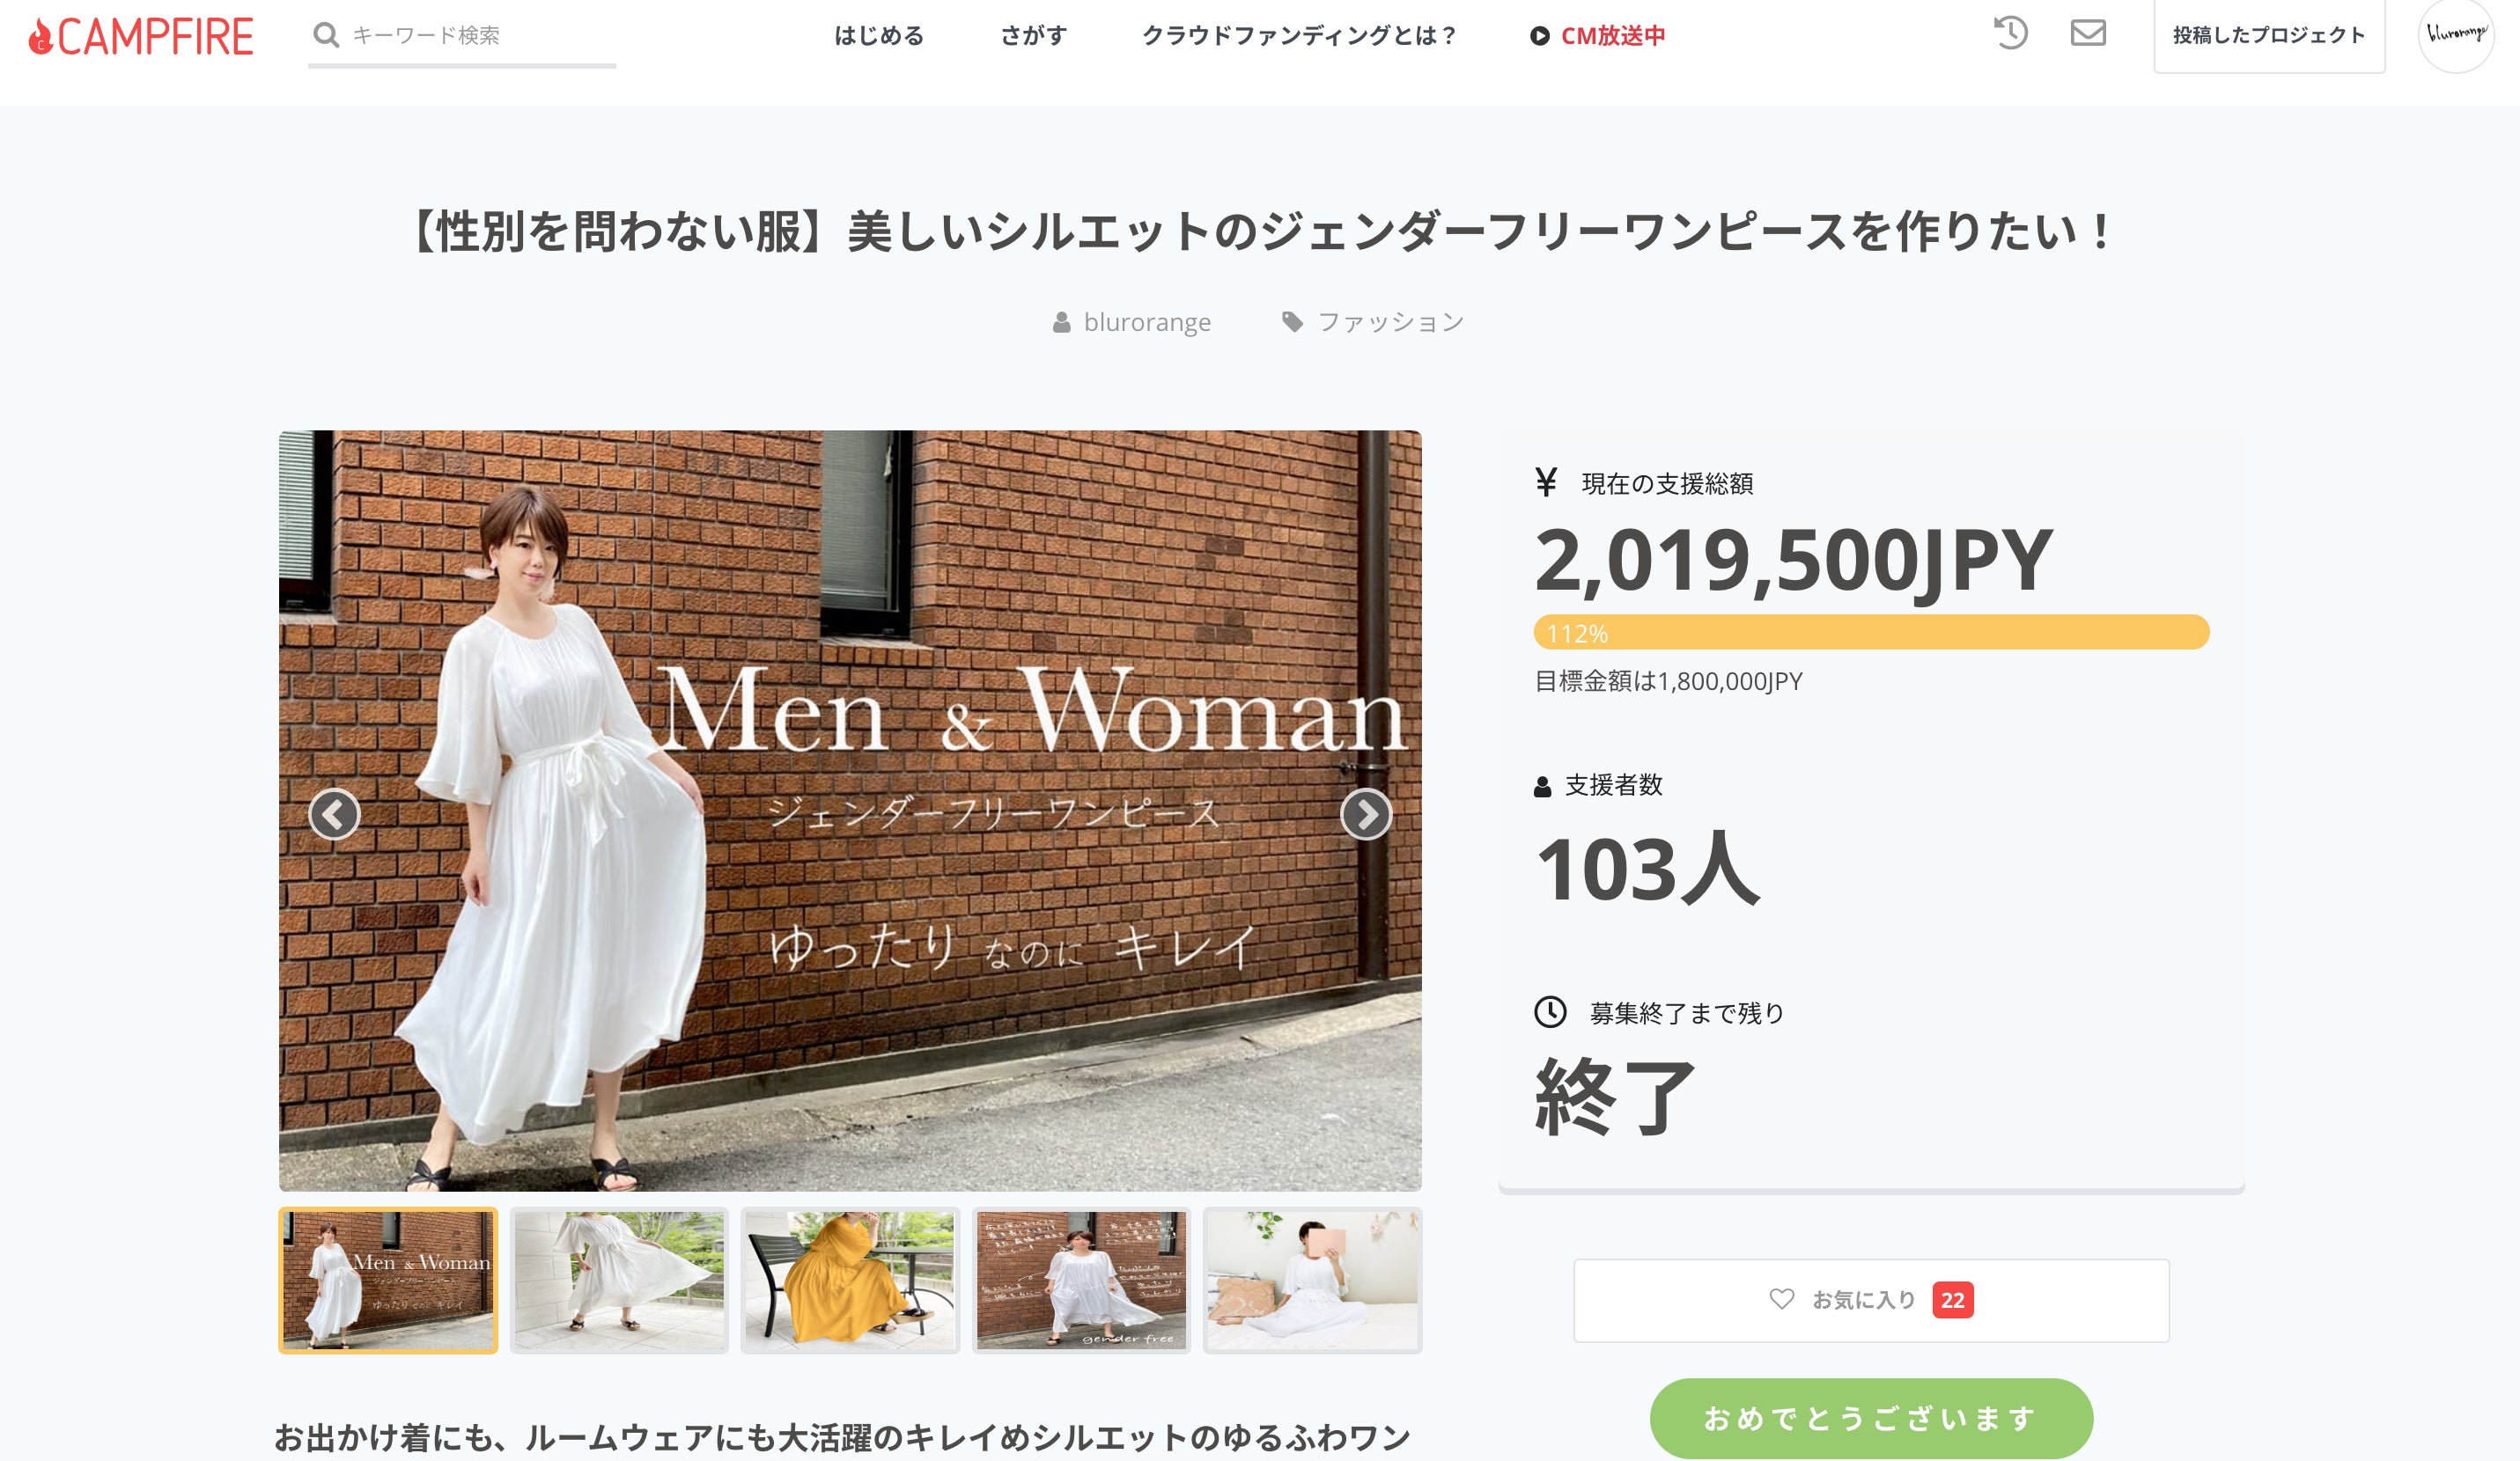Click the heart icon on お気に入り
This screenshot has height=1461, width=2520.
pos(1781,1298)
